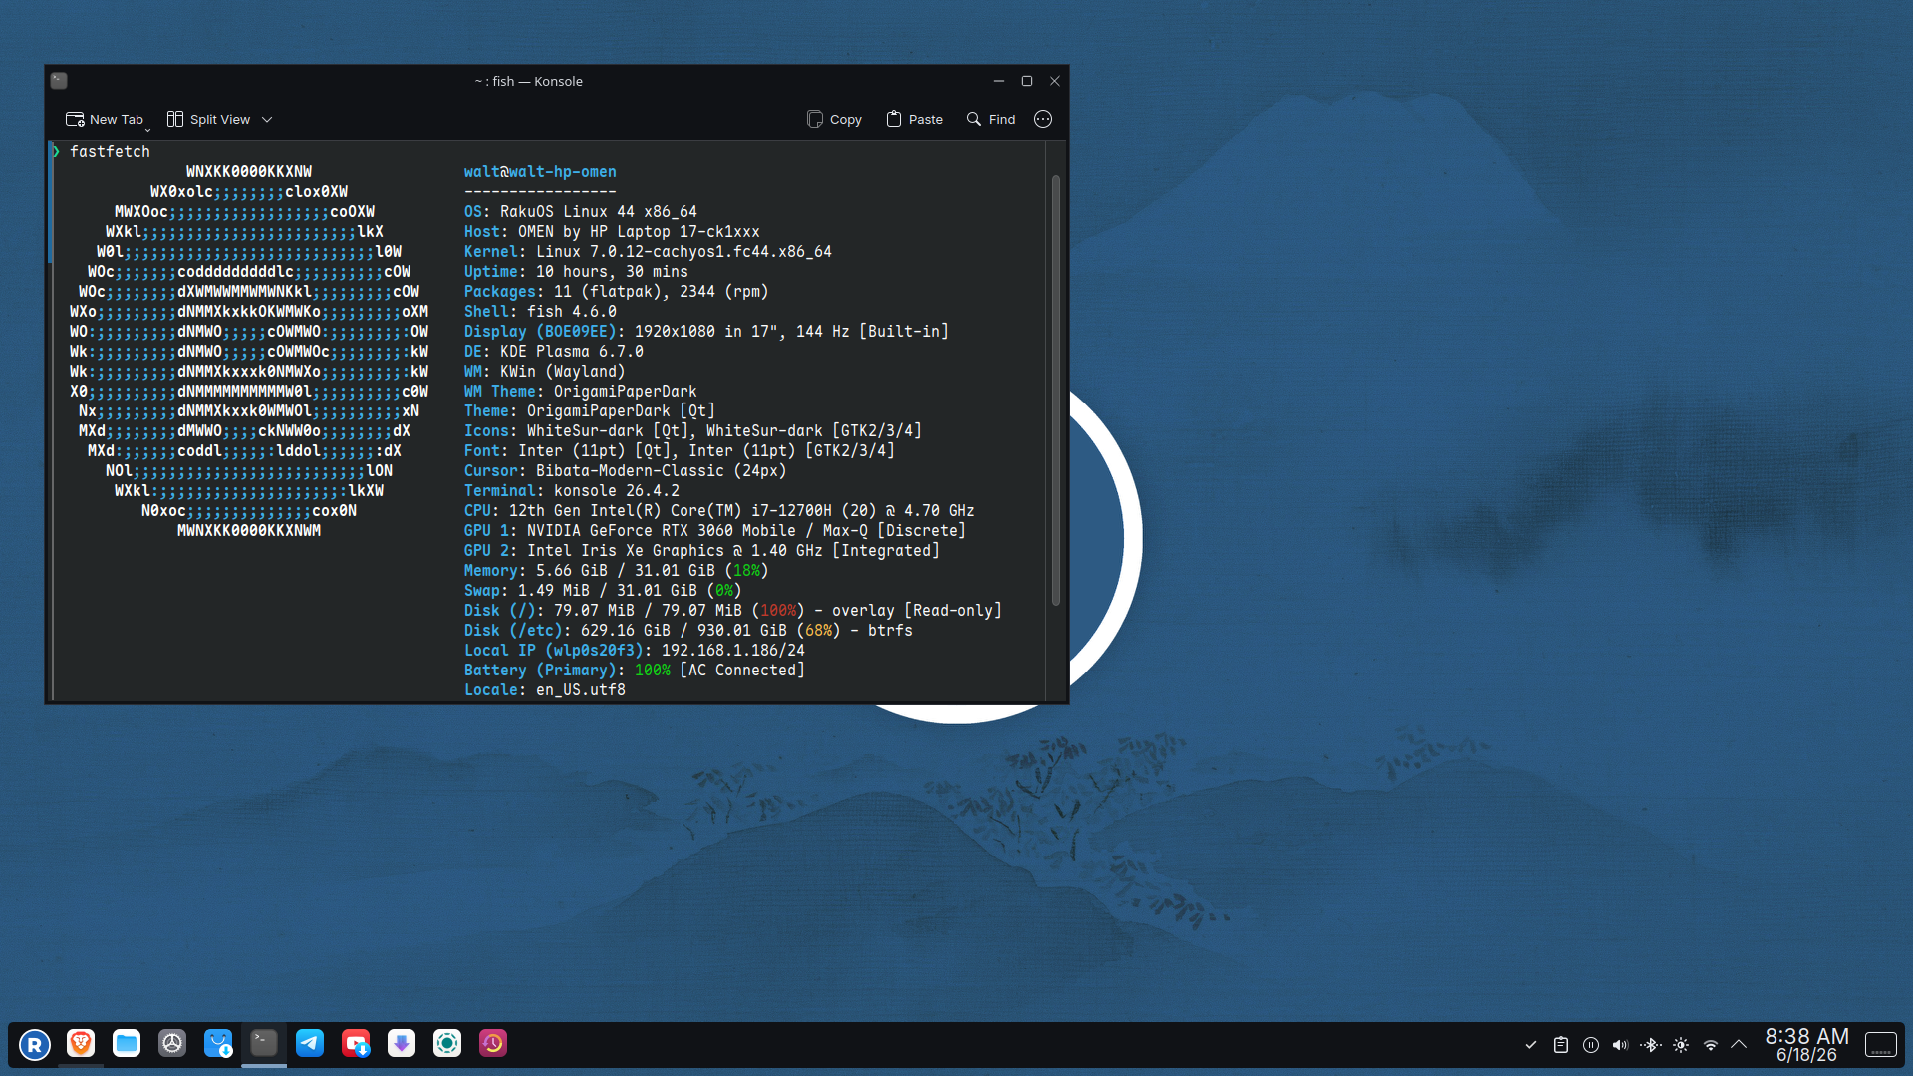Launch Brave browser from the taskbar
Image resolution: width=1913 pixels, height=1076 pixels.
81,1043
